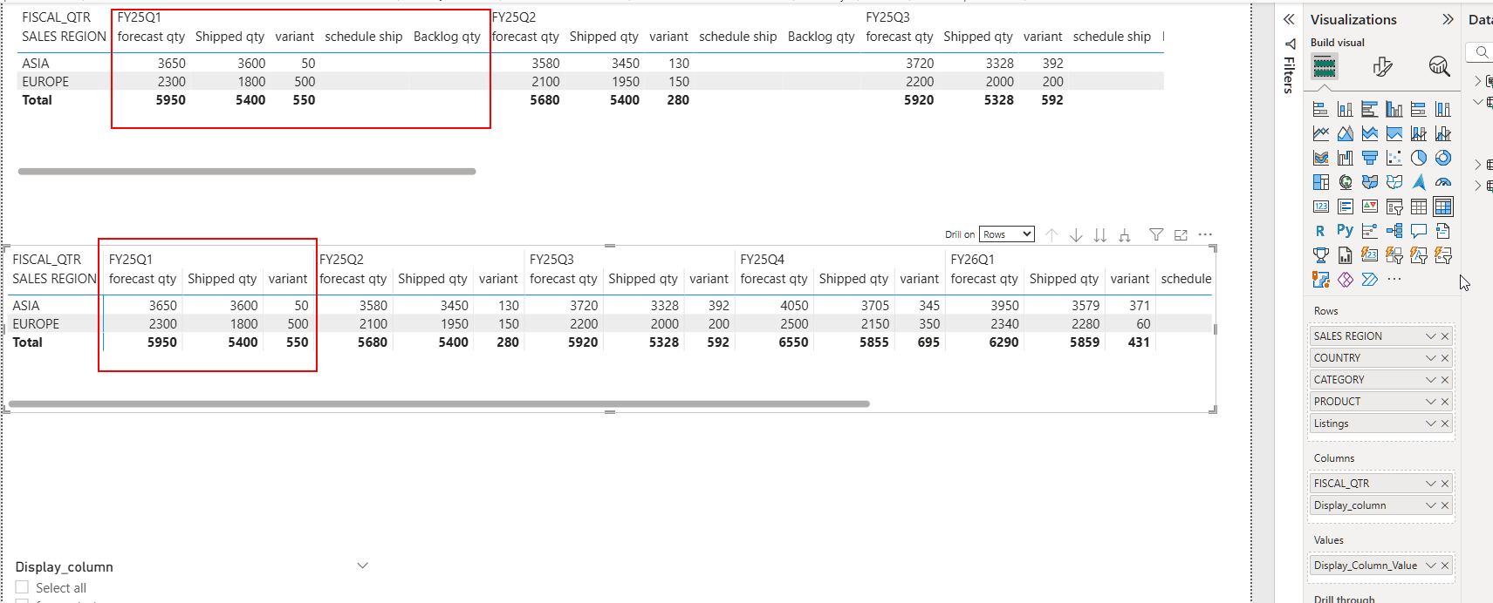Open the visual's filter icon

[x=1156, y=234]
